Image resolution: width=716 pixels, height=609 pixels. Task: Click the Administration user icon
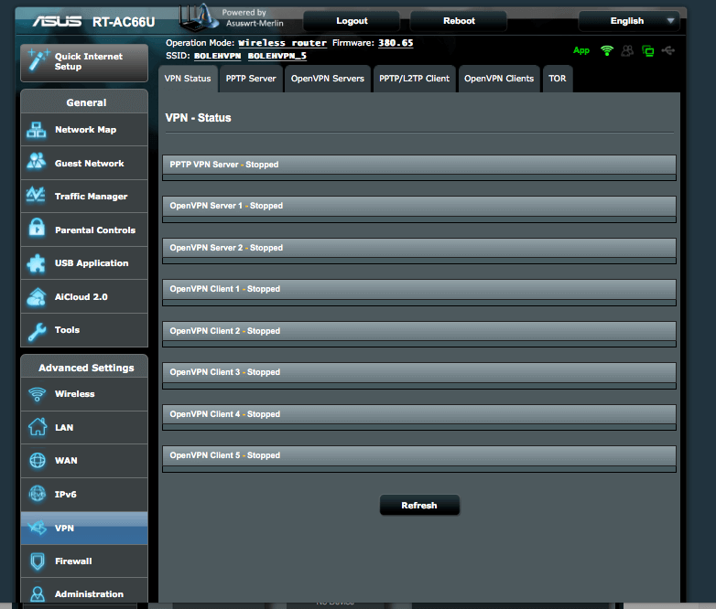pyautogui.click(x=38, y=593)
